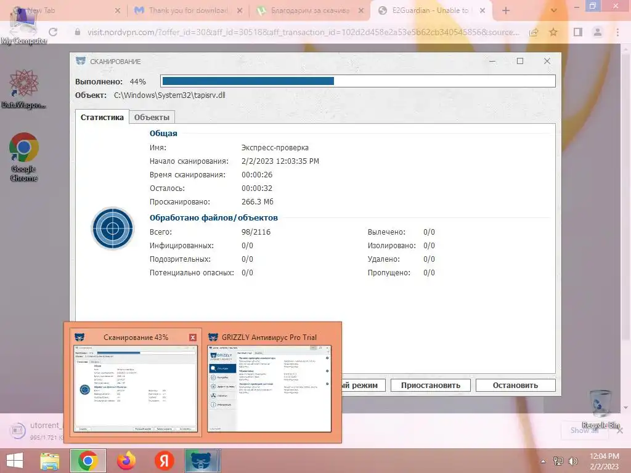Click the volume speaker tray icon
Viewport: 631px width, 473px height.
point(572,461)
